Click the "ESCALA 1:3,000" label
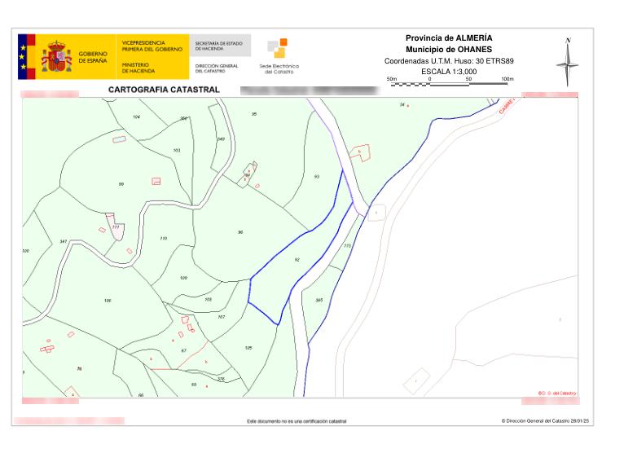Screen dimensions: 624x453 [x=449, y=72]
